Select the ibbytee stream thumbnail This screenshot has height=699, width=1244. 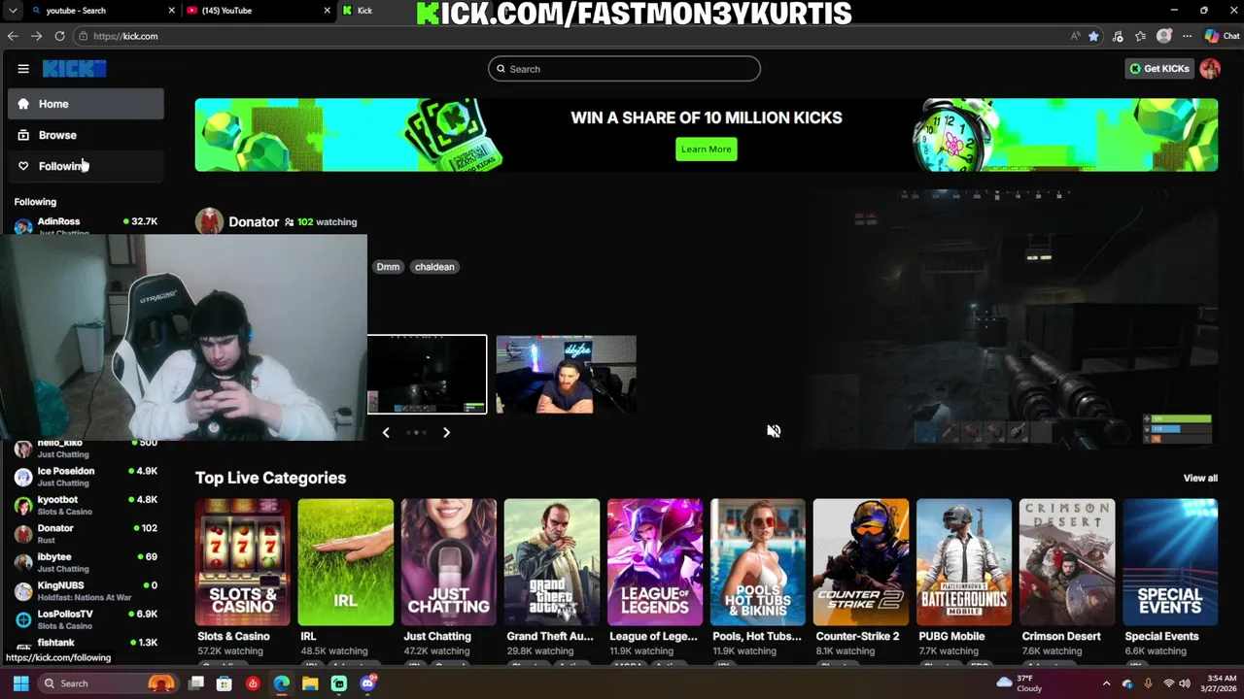click(566, 375)
